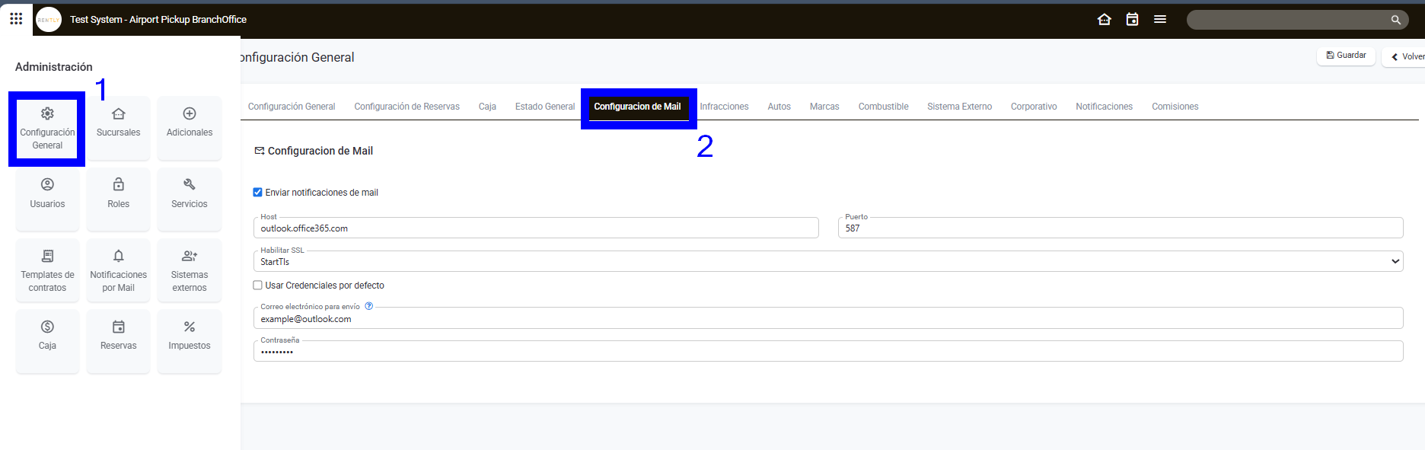
Task: Switch to Configuración de Reservas tab
Action: [406, 107]
